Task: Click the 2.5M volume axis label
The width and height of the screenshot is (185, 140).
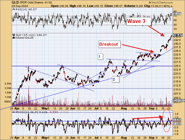Action: (8, 84)
